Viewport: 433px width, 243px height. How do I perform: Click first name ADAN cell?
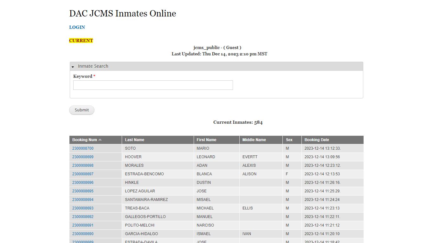(x=217, y=165)
